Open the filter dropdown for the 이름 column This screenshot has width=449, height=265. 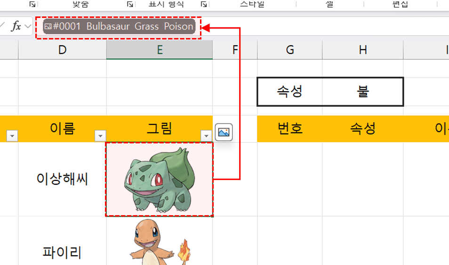pos(100,136)
